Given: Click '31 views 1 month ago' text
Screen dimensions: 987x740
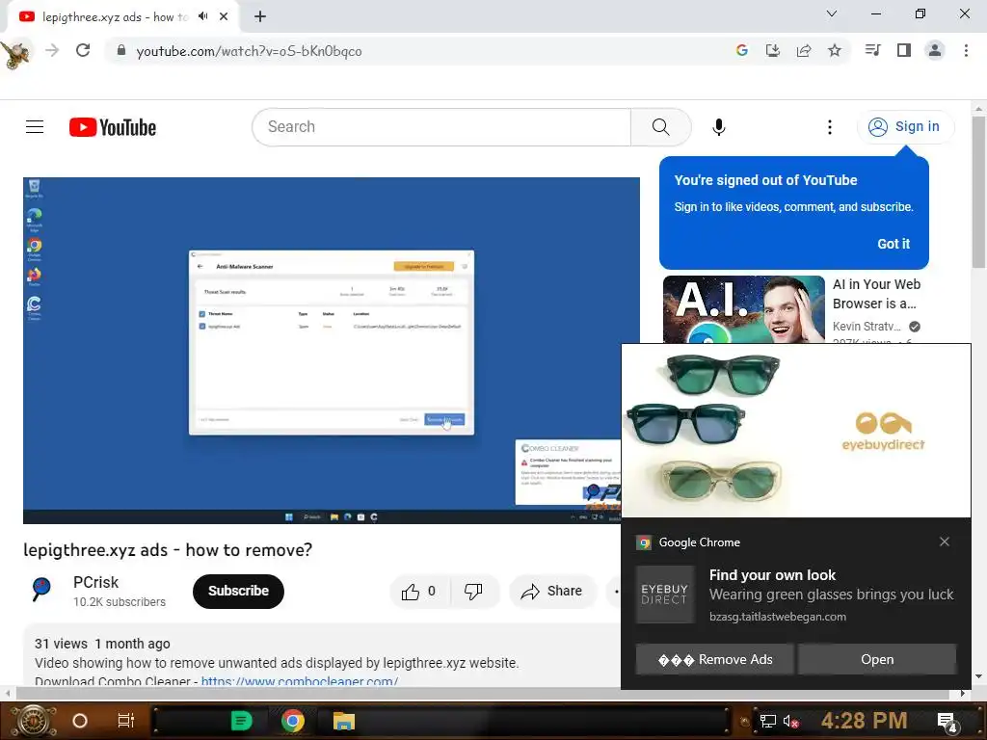Looking at the screenshot, I should pyautogui.click(x=102, y=643).
